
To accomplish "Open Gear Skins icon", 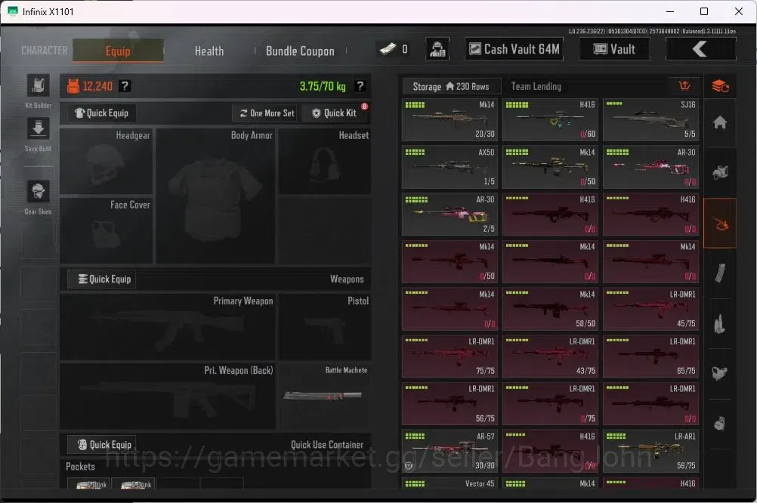I will click(x=38, y=192).
